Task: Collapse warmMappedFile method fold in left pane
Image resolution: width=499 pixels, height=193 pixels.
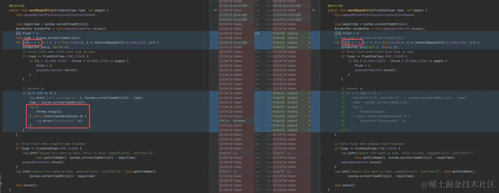Action: 210,10
